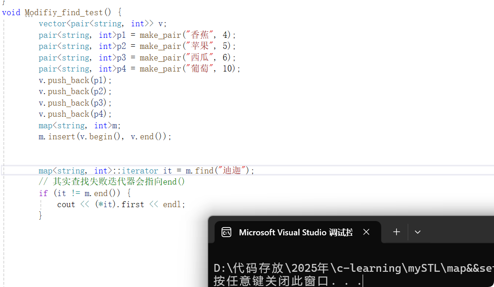This screenshot has height=287, width=494.
Task: Click the green comment about end()
Action: (112, 182)
